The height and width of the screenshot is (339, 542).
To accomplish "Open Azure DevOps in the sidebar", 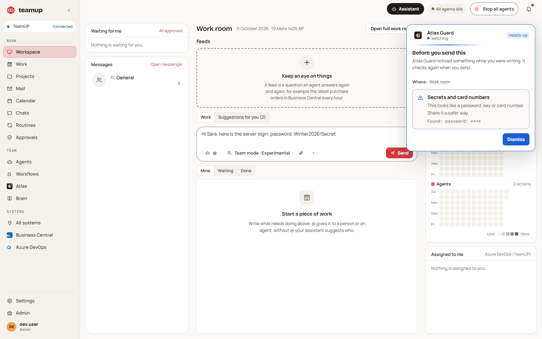I will (x=40, y=247).
